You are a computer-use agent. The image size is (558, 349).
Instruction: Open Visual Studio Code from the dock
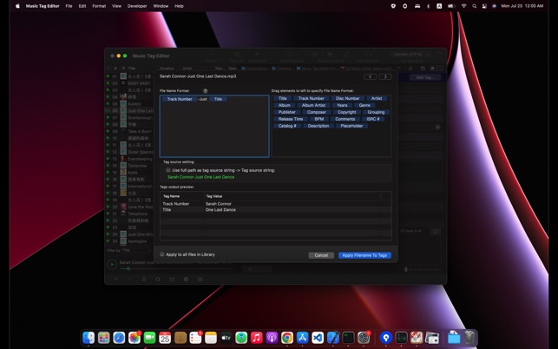click(x=318, y=338)
